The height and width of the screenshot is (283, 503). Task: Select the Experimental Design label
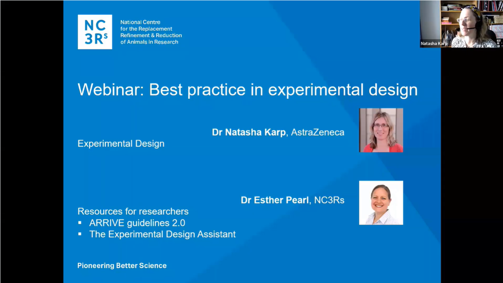tap(121, 143)
